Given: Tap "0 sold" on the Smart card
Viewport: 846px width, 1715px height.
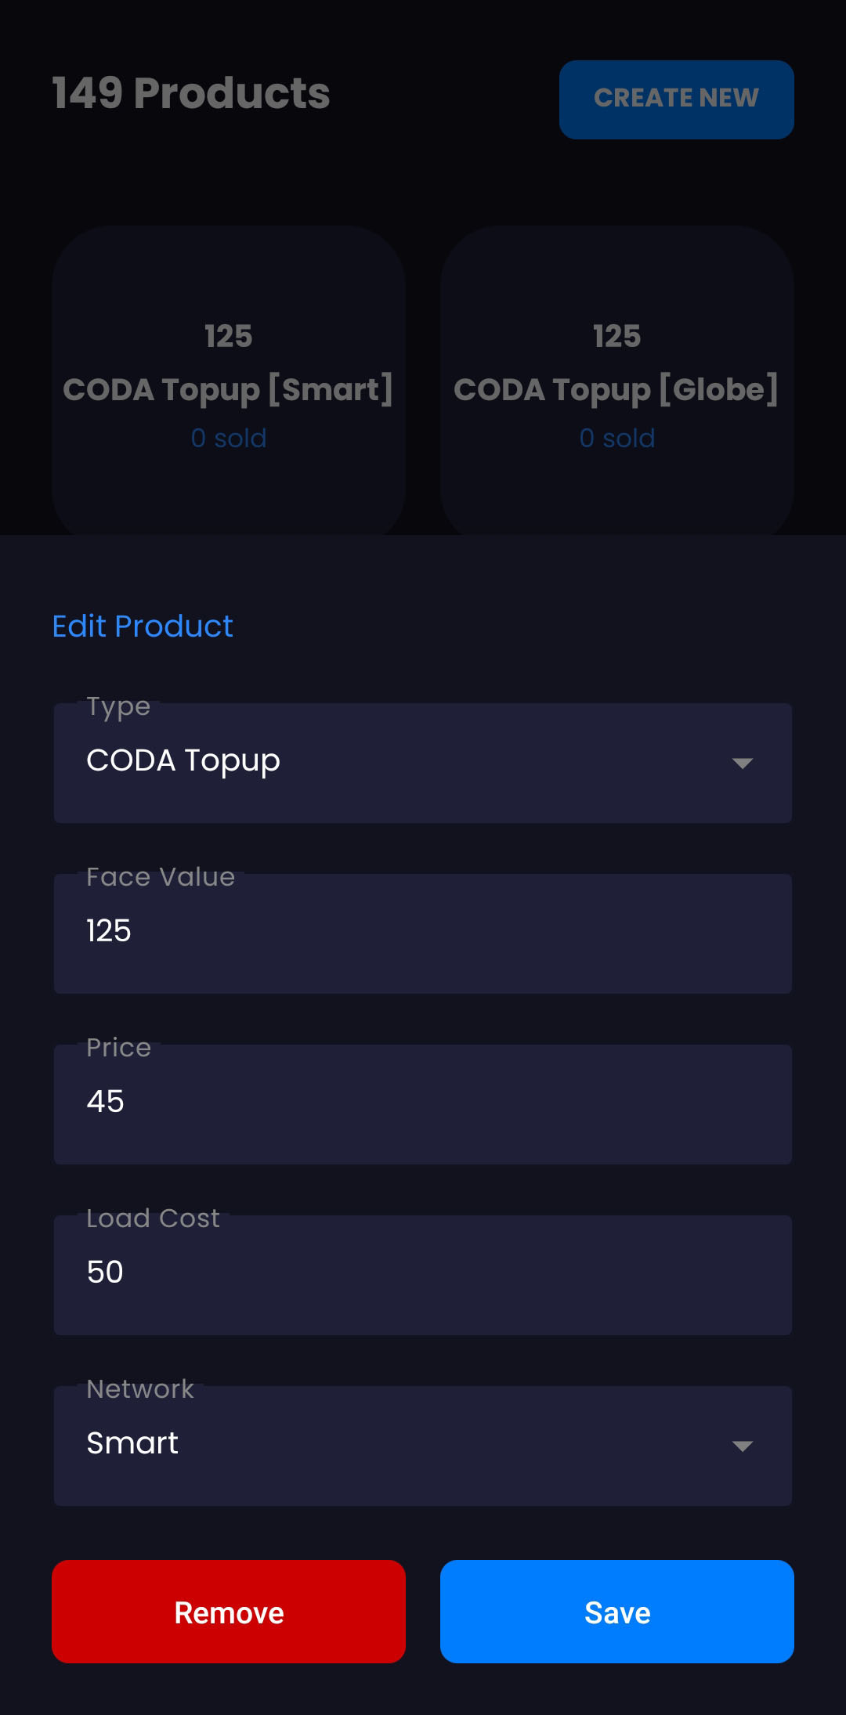Looking at the screenshot, I should point(229,439).
